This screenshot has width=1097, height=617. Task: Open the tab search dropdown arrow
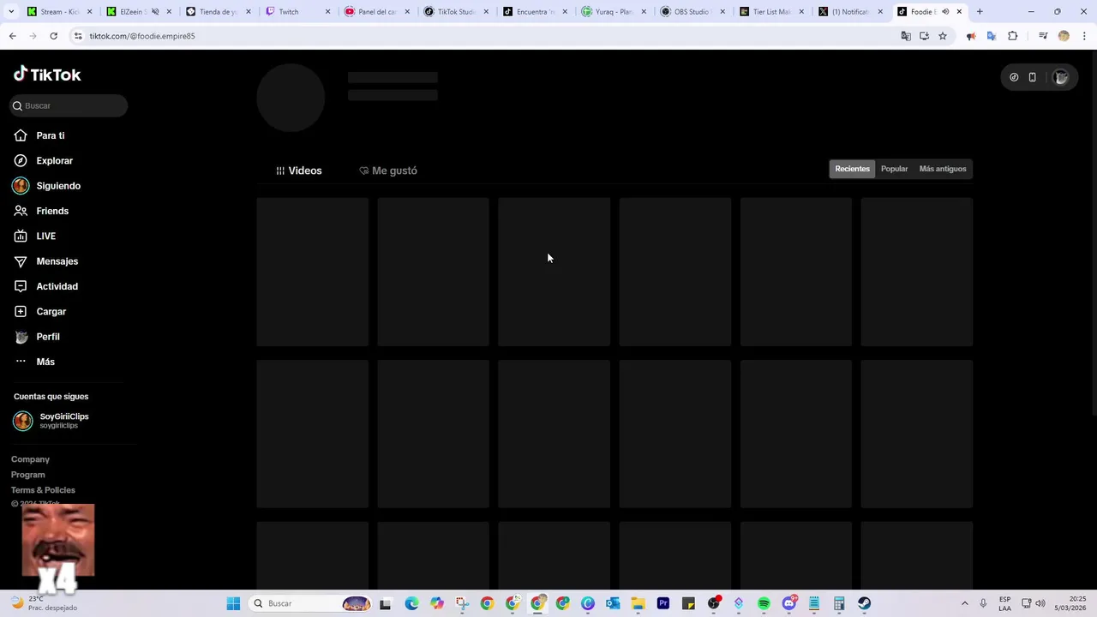click(12, 12)
